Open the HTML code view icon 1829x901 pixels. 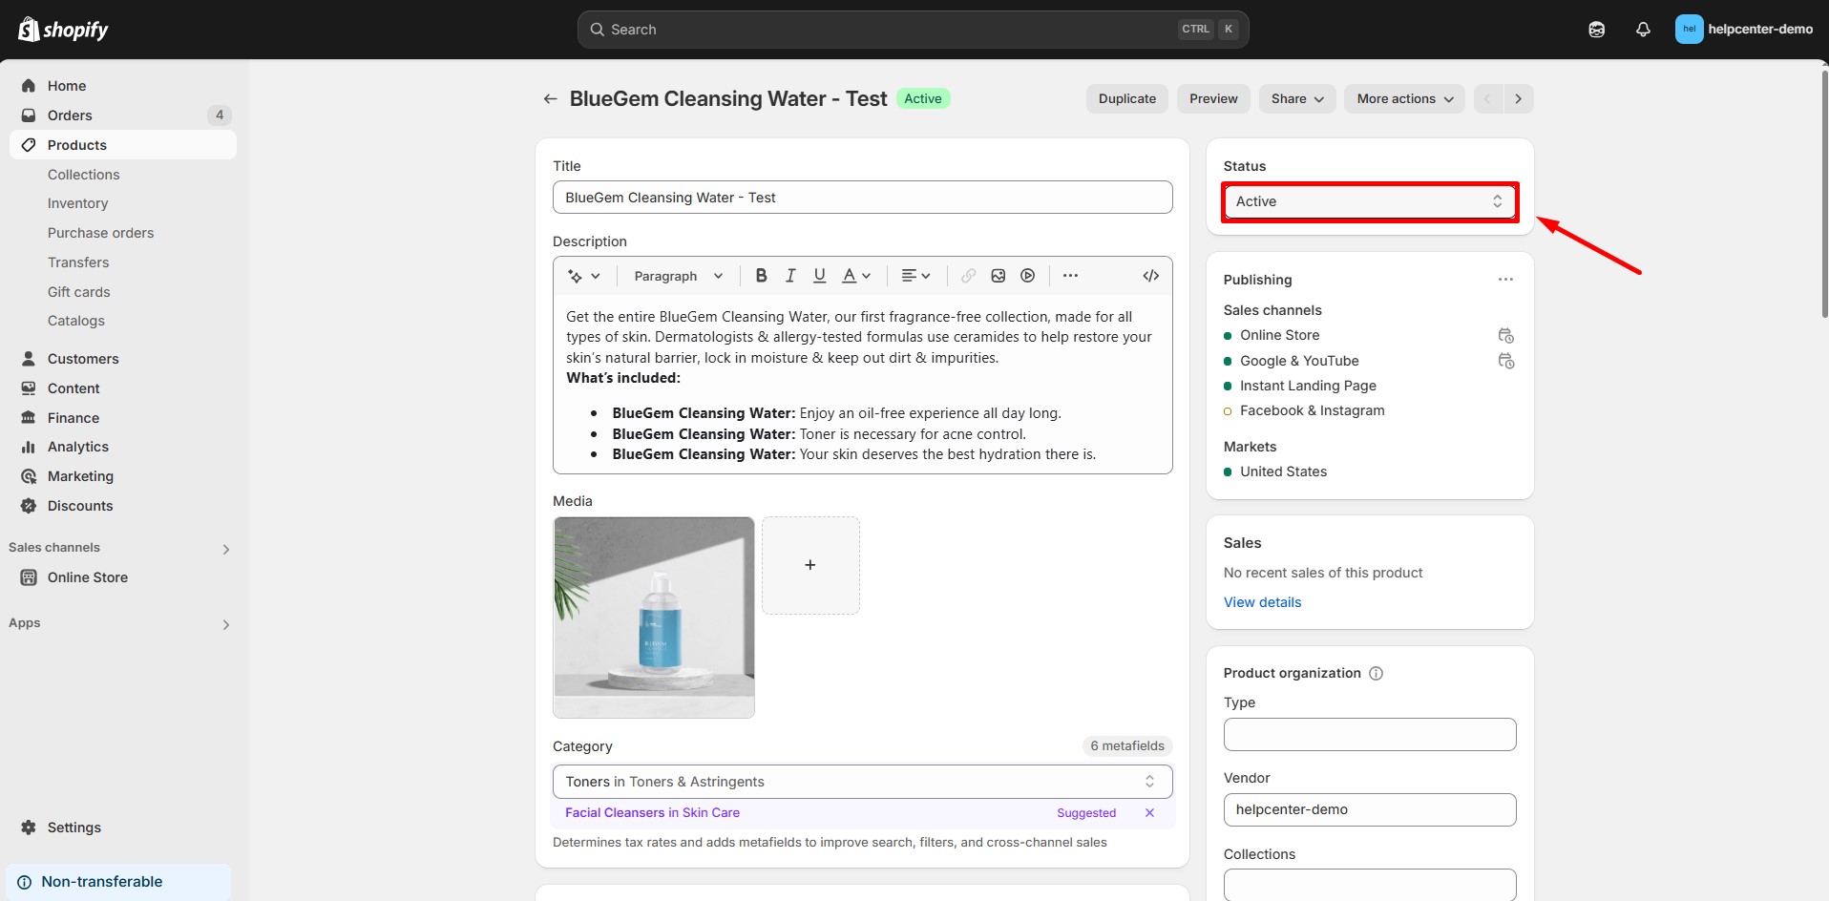[x=1150, y=276]
